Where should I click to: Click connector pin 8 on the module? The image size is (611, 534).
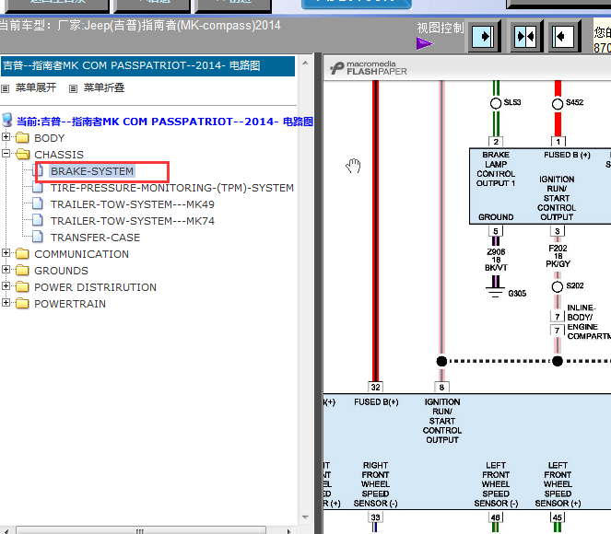click(441, 387)
